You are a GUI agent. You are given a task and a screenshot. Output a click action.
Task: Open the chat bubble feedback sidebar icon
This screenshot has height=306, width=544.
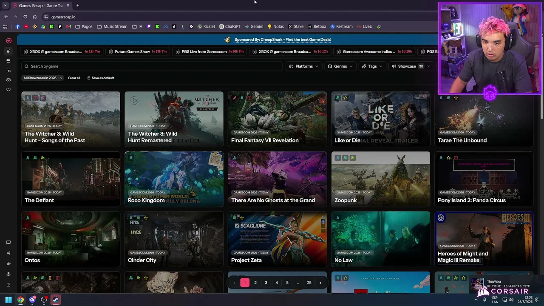(x=8, y=242)
